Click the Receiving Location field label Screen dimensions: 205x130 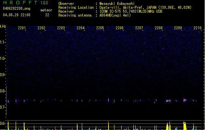pos(76,7)
